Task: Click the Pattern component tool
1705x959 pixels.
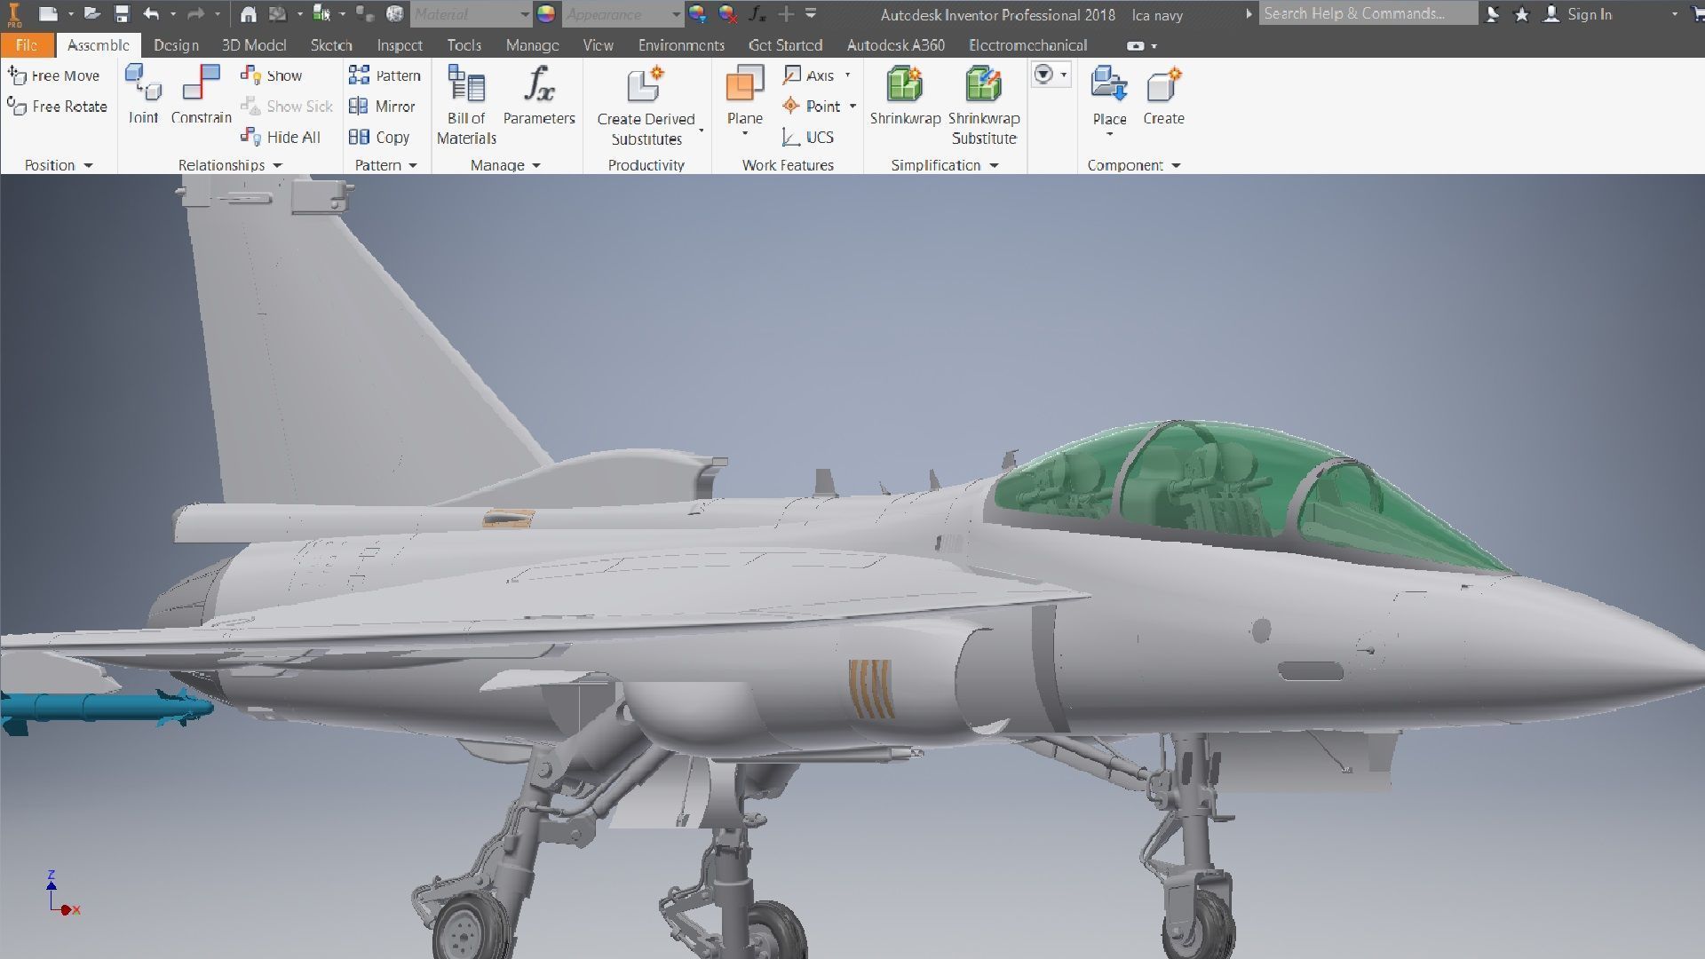Action: click(385, 75)
